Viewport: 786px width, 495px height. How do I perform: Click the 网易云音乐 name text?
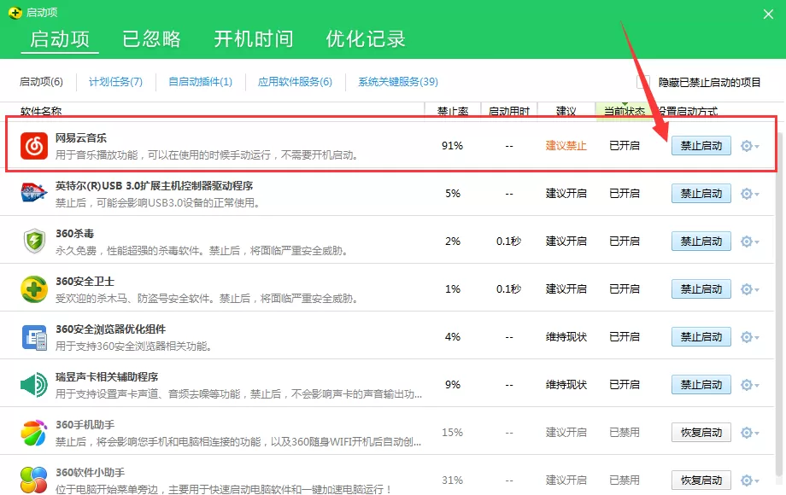pyautogui.click(x=80, y=137)
